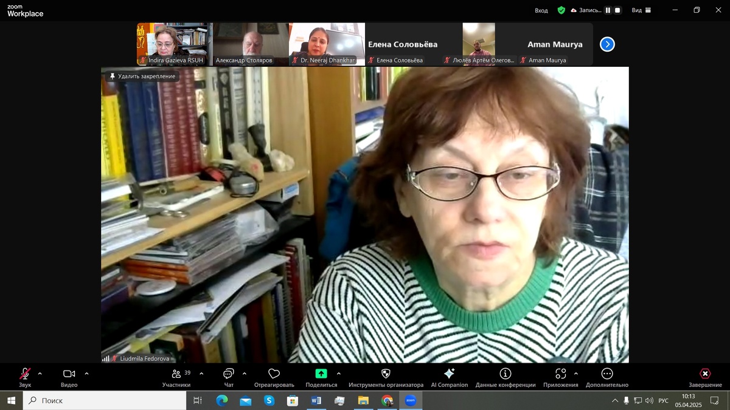Pause the recording in the top bar
Image resolution: width=730 pixels, height=410 pixels.
tap(608, 10)
